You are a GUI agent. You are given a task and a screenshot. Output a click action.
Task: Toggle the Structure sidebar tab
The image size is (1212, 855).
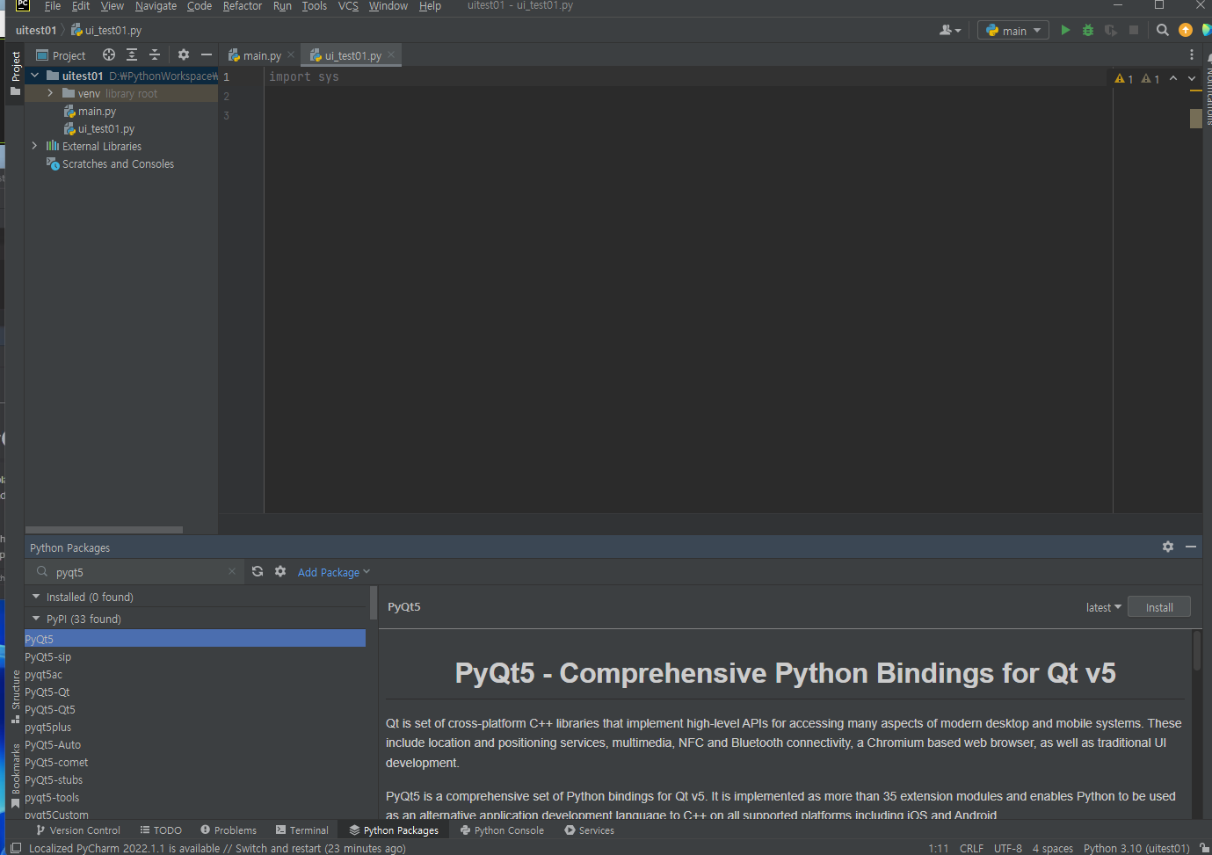click(x=15, y=696)
